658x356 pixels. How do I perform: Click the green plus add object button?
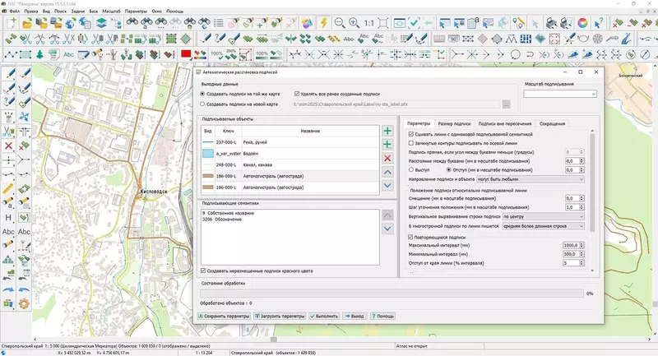click(387, 132)
